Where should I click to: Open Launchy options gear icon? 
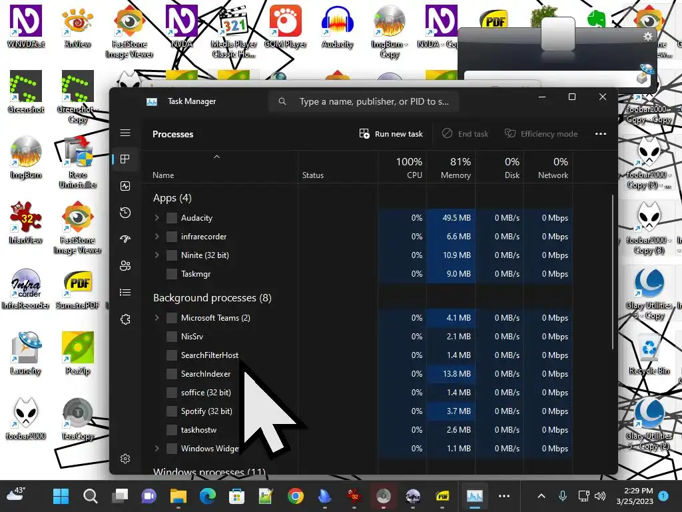647,37
